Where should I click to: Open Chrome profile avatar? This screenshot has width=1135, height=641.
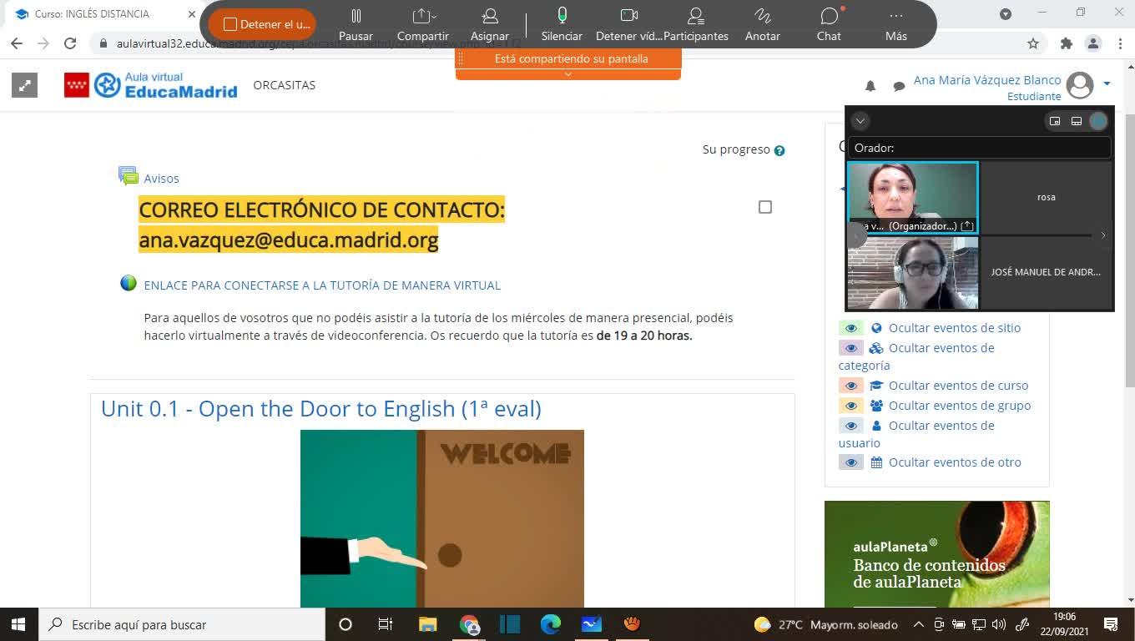pyautogui.click(x=1093, y=43)
